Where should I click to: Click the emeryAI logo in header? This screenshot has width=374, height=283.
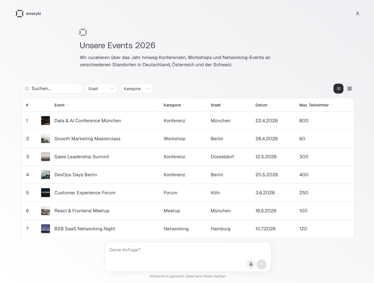coord(28,14)
